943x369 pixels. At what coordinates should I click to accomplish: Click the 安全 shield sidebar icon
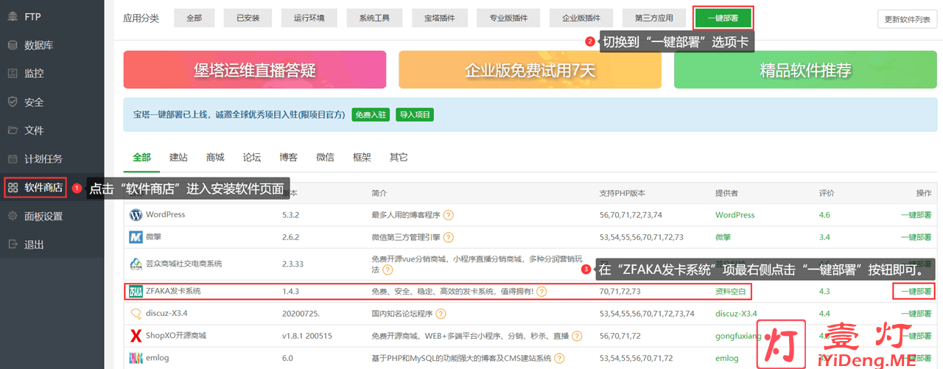[13, 102]
